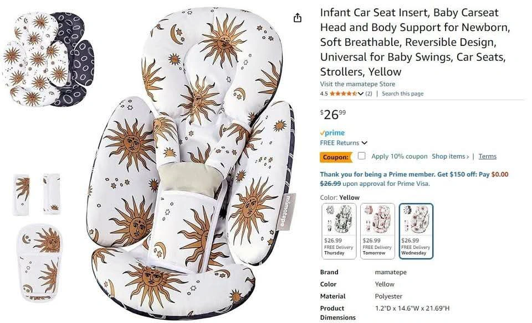The image size is (532, 323).
Task: Choose the Yellow swatch with Wednesday delivery
Action: click(416, 231)
